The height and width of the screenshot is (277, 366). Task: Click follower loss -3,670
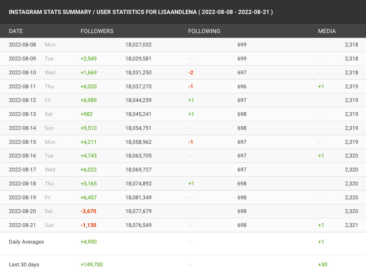point(88,211)
